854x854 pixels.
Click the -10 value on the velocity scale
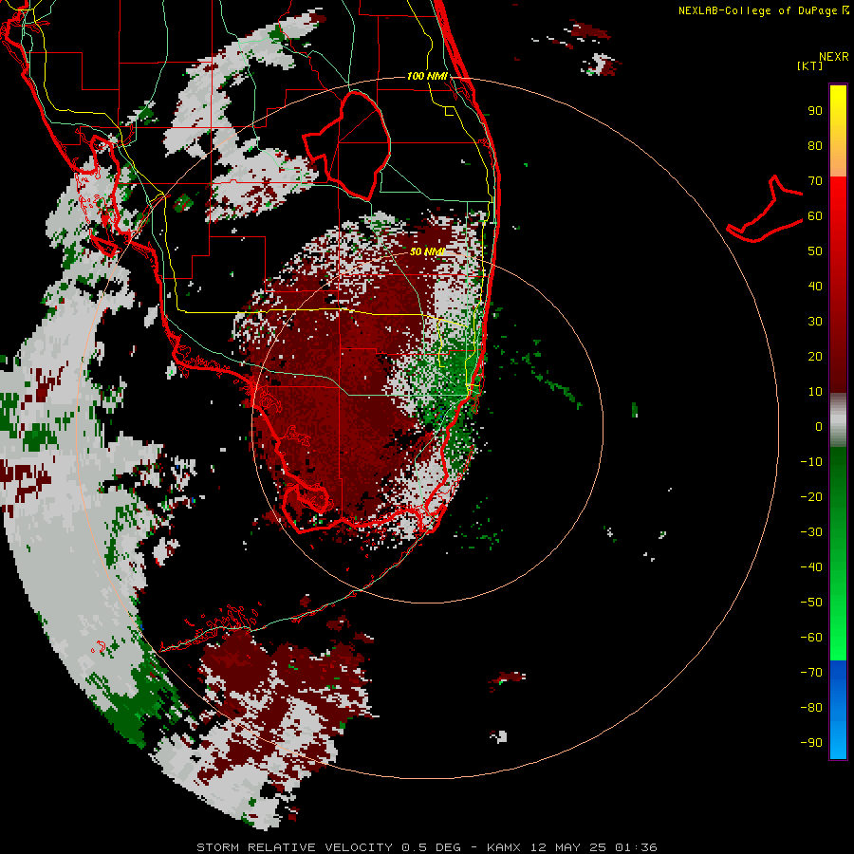click(811, 462)
